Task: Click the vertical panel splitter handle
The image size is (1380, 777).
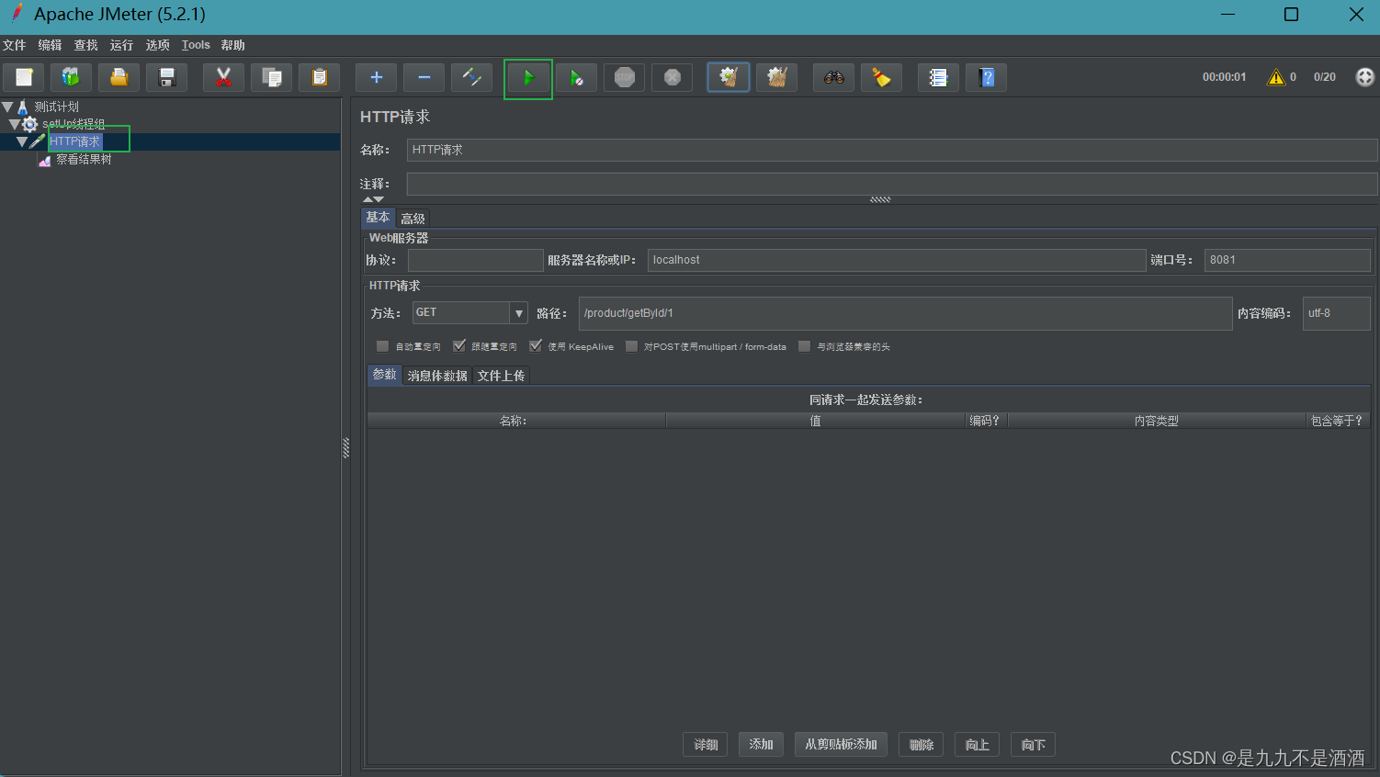Action: pos(346,448)
